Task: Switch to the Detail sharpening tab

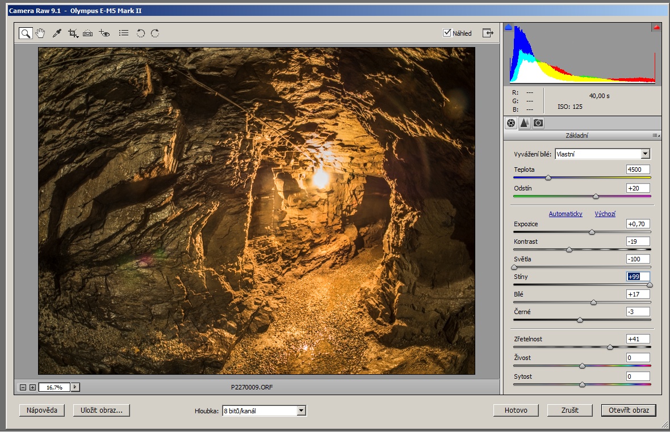Action: pyautogui.click(x=524, y=123)
